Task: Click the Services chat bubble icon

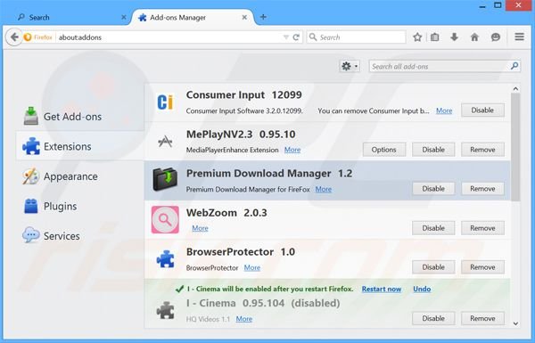Action: 30,235
